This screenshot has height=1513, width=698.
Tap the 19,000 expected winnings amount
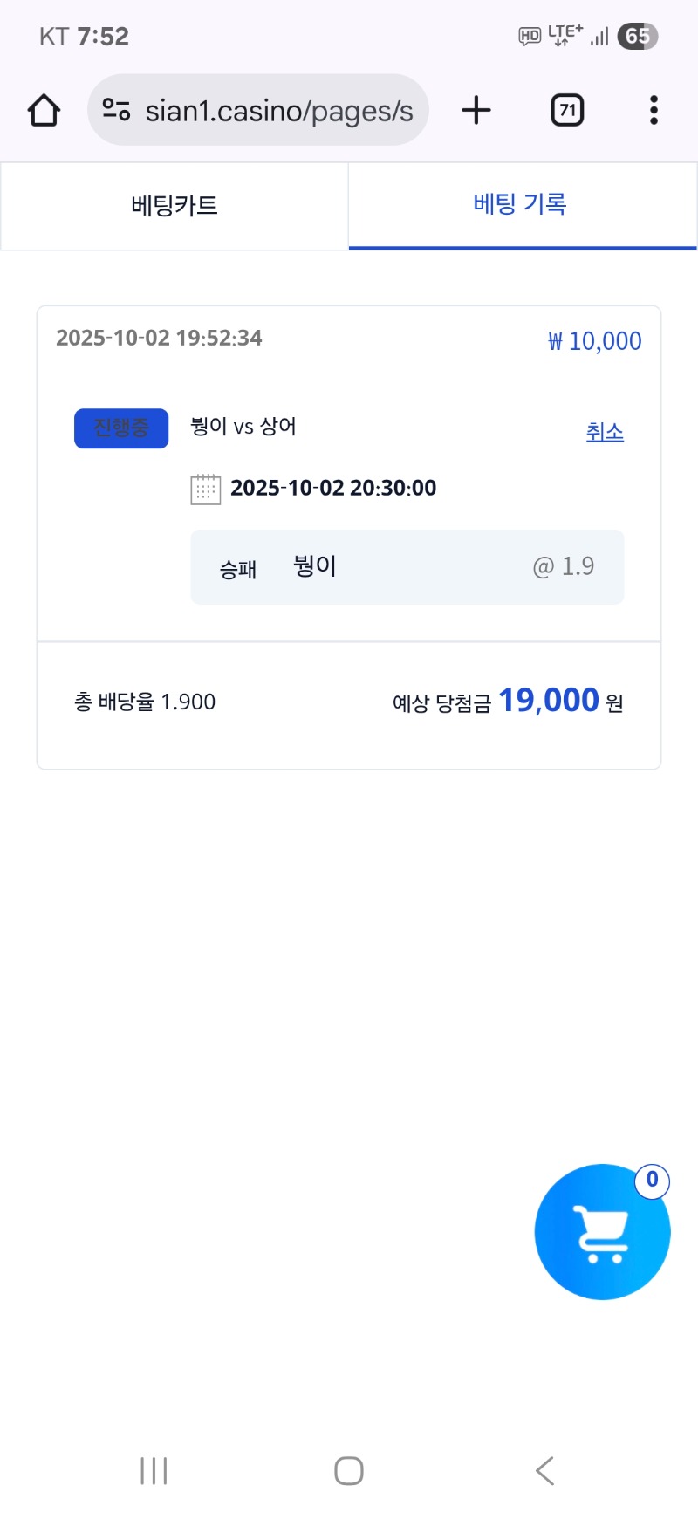click(x=548, y=701)
